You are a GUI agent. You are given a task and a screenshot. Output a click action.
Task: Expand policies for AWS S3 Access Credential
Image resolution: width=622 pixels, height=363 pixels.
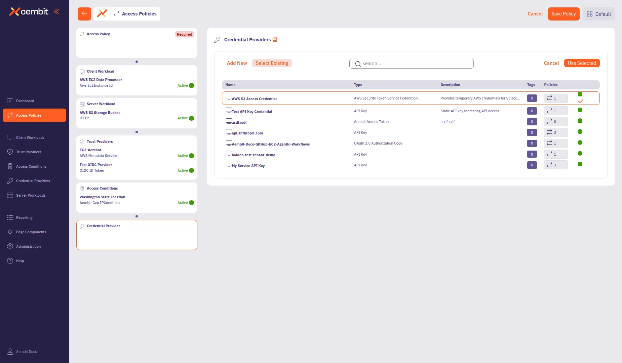[555, 98]
